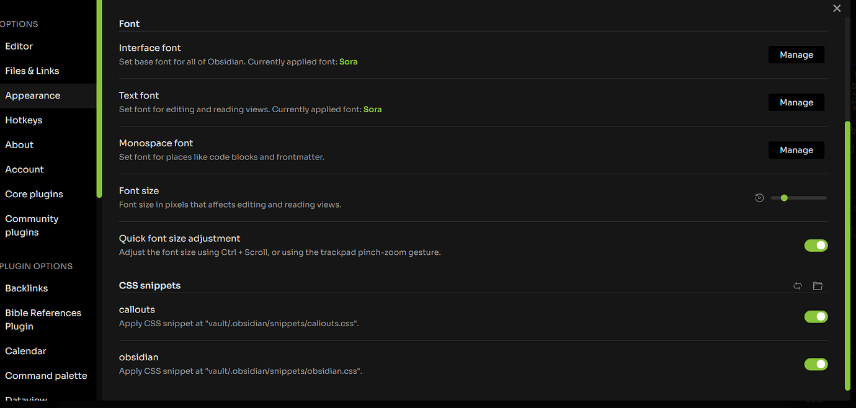Open Files & Links settings
This screenshot has height=408, width=856.
click(32, 70)
